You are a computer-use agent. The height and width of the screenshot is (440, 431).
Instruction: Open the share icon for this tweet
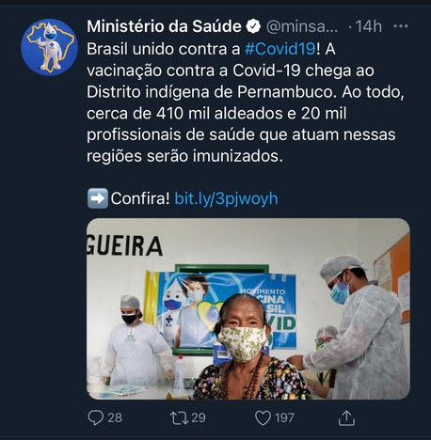(x=346, y=418)
